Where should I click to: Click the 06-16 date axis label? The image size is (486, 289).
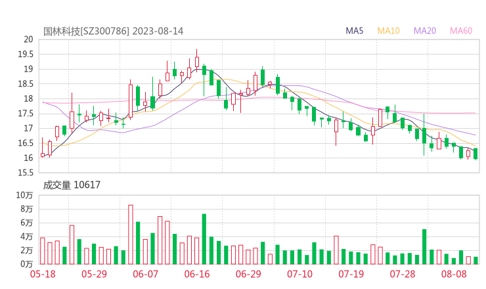coord(197,274)
